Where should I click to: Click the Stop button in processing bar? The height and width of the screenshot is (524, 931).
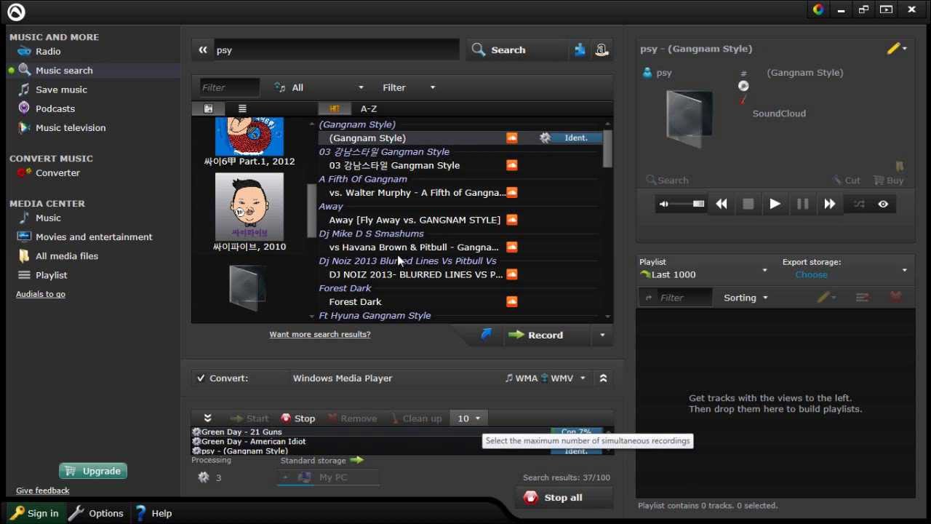298,418
